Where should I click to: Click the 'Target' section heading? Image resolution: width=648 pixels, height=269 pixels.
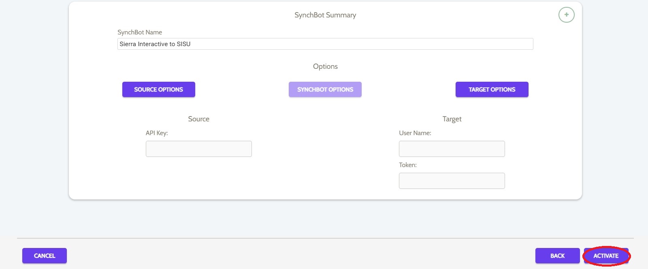(452, 119)
